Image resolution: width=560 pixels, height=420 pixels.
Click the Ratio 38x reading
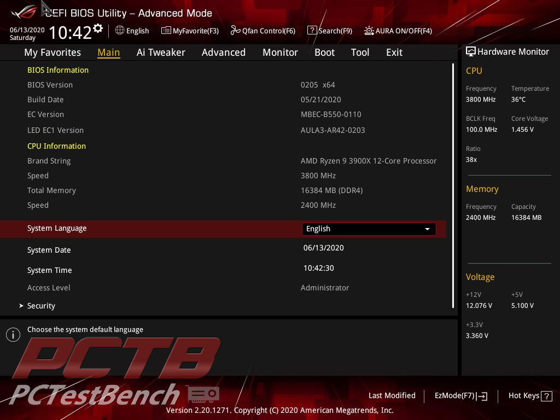[471, 159]
